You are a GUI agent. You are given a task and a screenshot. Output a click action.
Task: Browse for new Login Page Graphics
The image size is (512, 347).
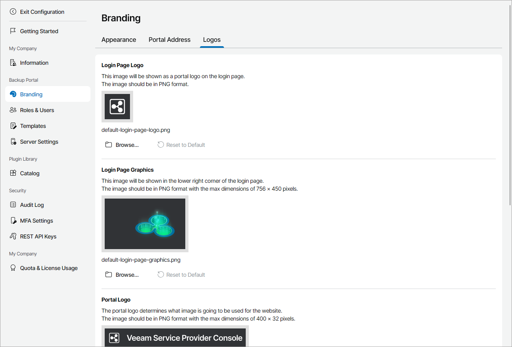[x=122, y=275]
